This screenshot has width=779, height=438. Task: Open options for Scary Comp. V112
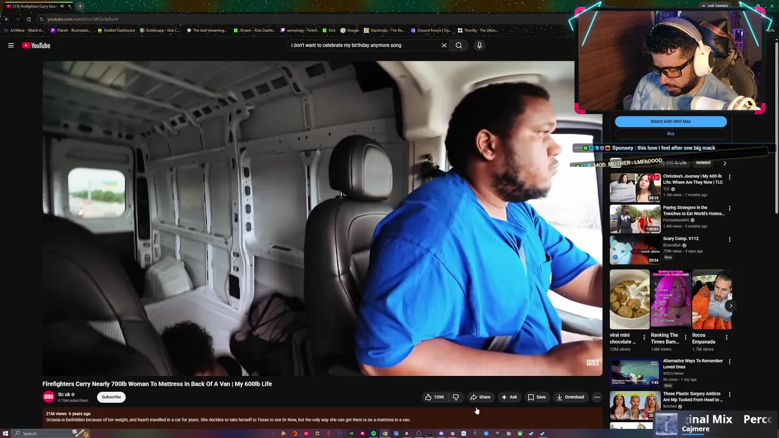click(x=730, y=239)
